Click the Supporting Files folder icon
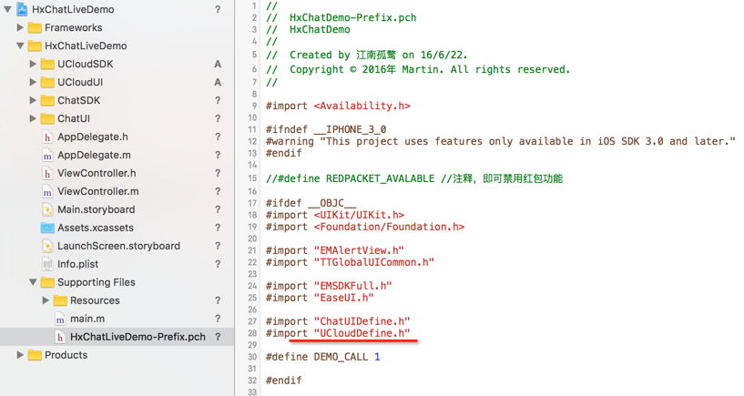 tap(47, 282)
